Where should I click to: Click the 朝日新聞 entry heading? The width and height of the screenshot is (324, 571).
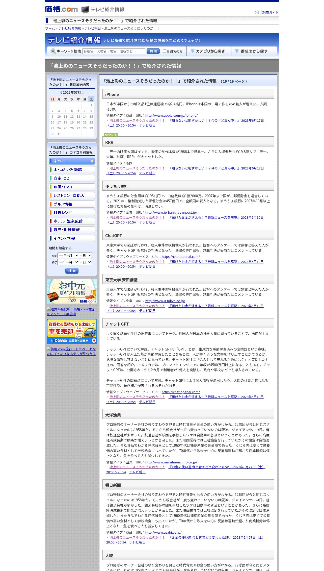(113, 485)
